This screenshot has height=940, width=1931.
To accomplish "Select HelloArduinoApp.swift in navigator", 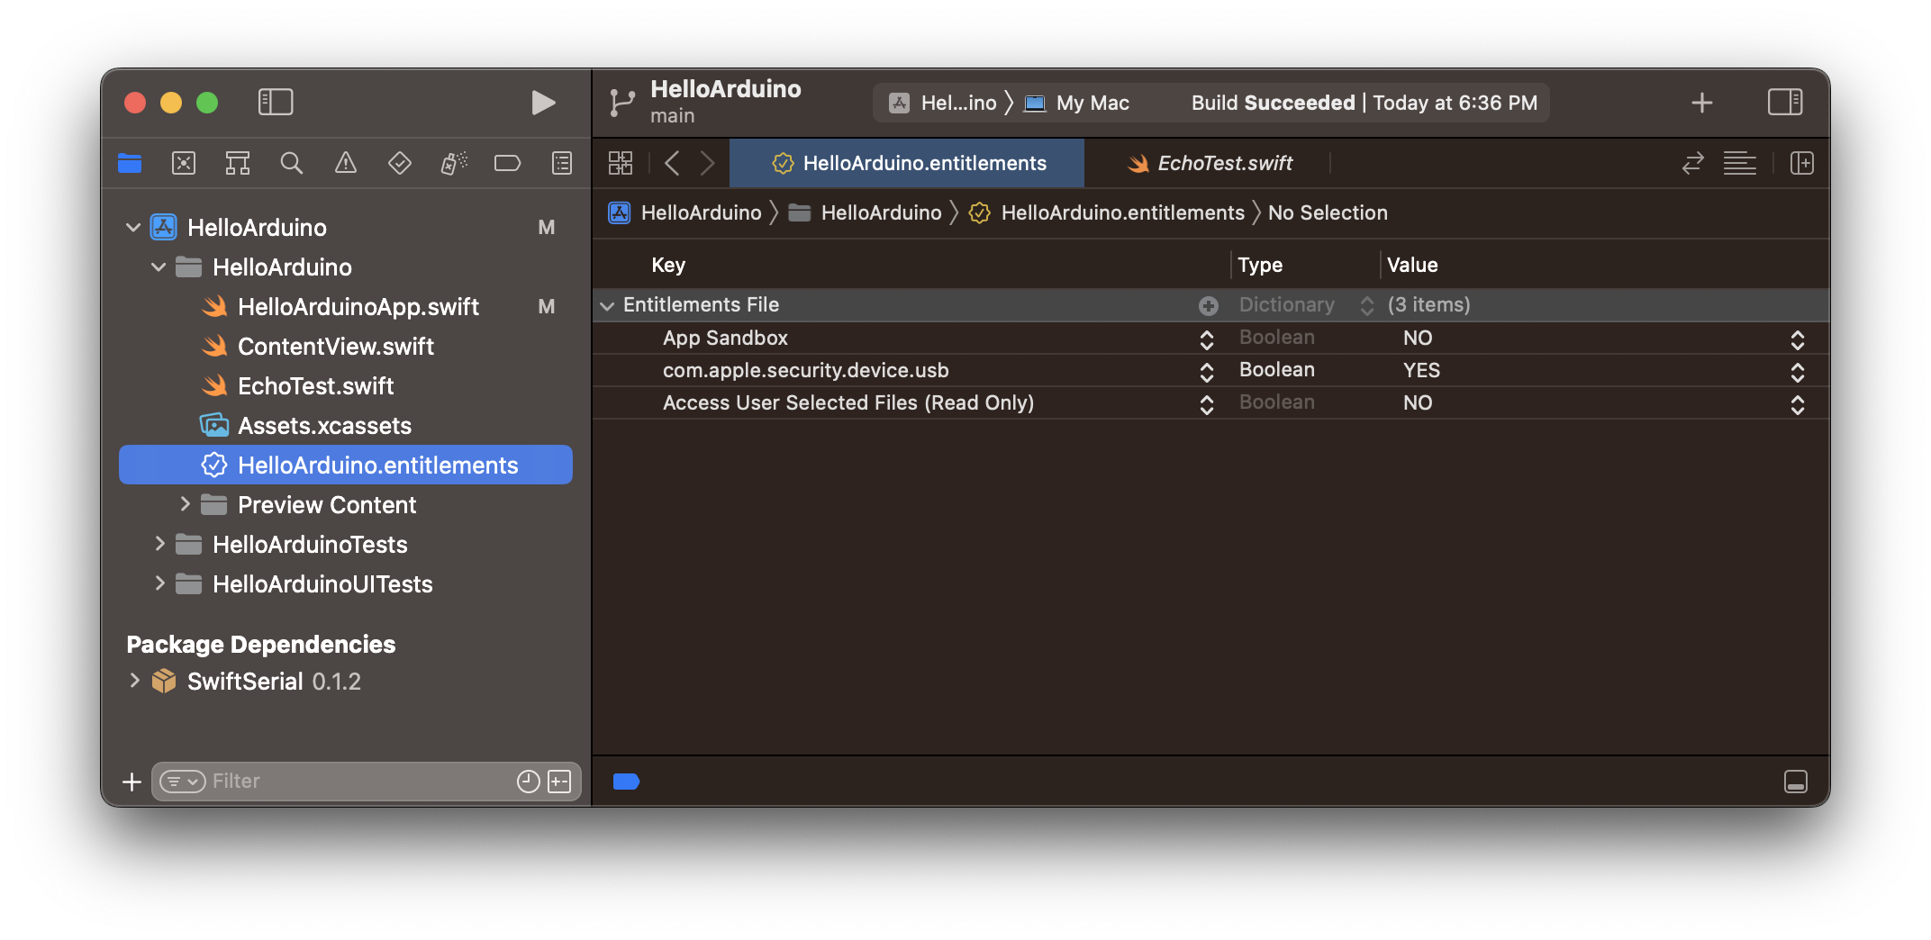I will [x=346, y=306].
